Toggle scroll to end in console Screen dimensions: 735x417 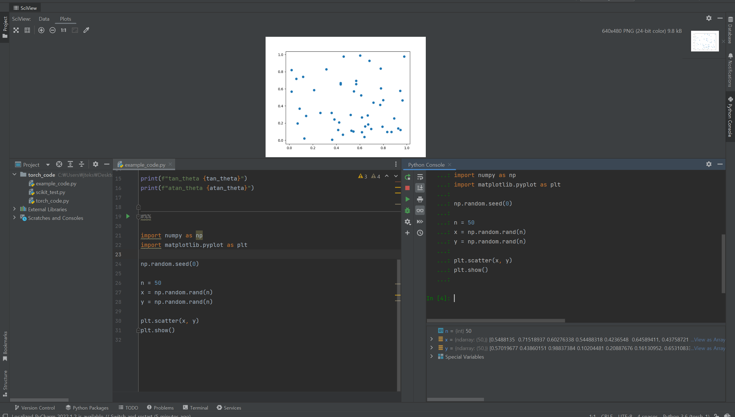(x=420, y=188)
